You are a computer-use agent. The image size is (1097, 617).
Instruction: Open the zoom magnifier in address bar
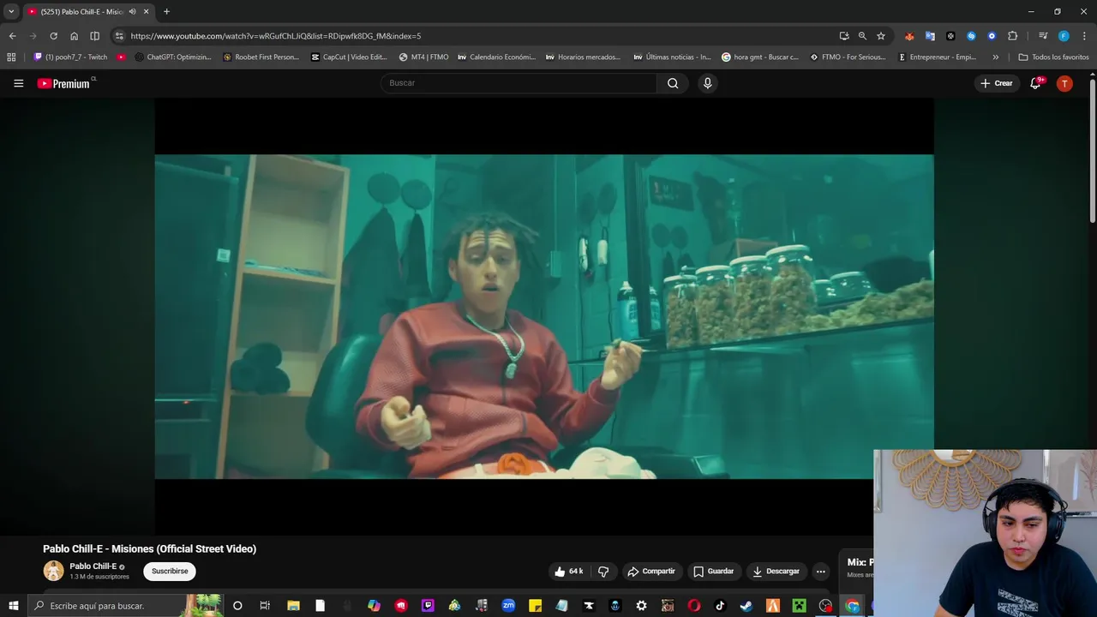[x=862, y=36]
